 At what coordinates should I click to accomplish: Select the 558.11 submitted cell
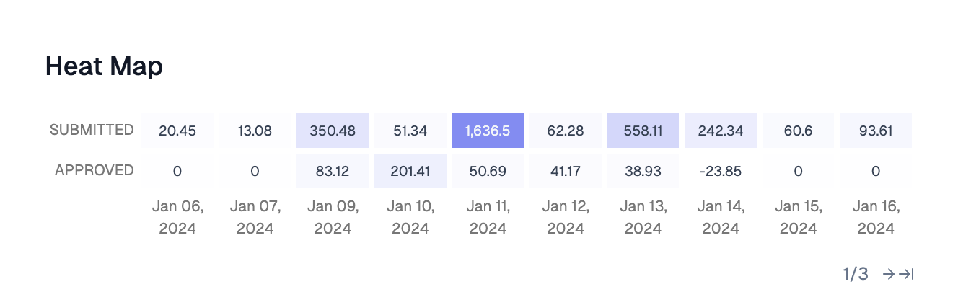pos(643,131)
